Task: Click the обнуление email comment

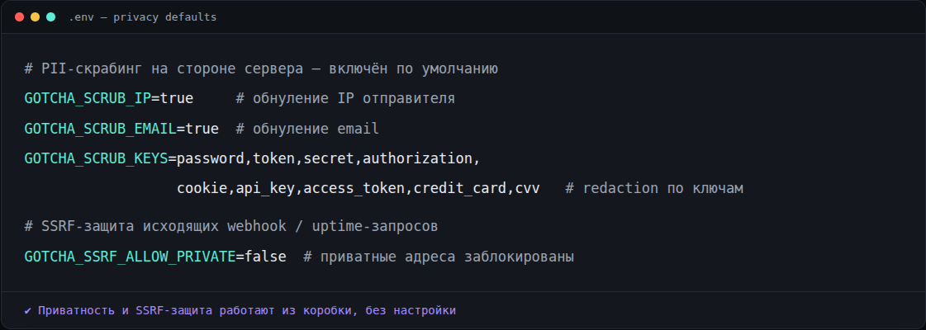Action: [307, 129]
